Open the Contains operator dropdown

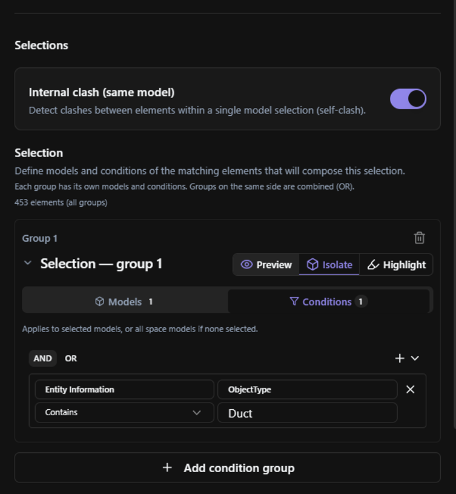click(124, 412)
